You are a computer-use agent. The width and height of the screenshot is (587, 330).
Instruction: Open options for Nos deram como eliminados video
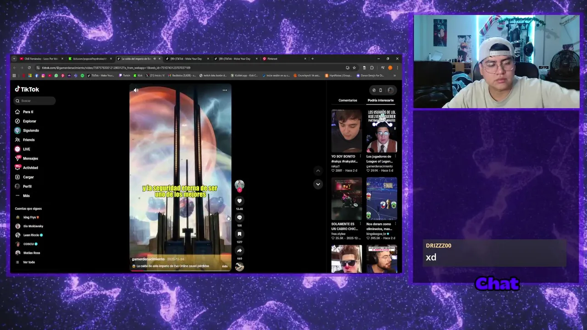point(395,224)
